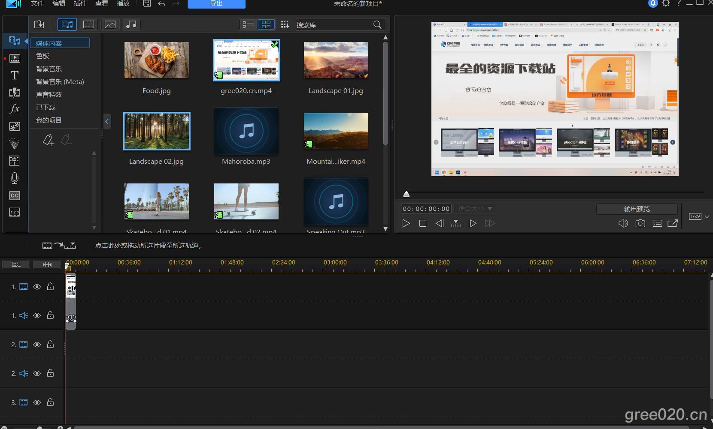Toggle visibility of audio track 1
Image resolution: width=713 pixels, height=429 pixels.
[x=37, y=315]
